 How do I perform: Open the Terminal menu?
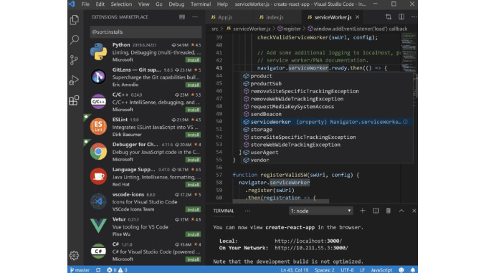point(201,4)
